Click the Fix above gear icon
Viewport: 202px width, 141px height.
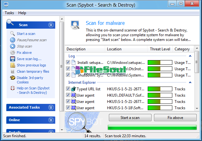13,53
